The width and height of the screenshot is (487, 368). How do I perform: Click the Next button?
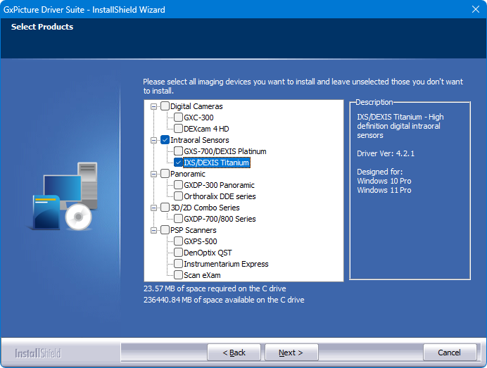(291, 353)
